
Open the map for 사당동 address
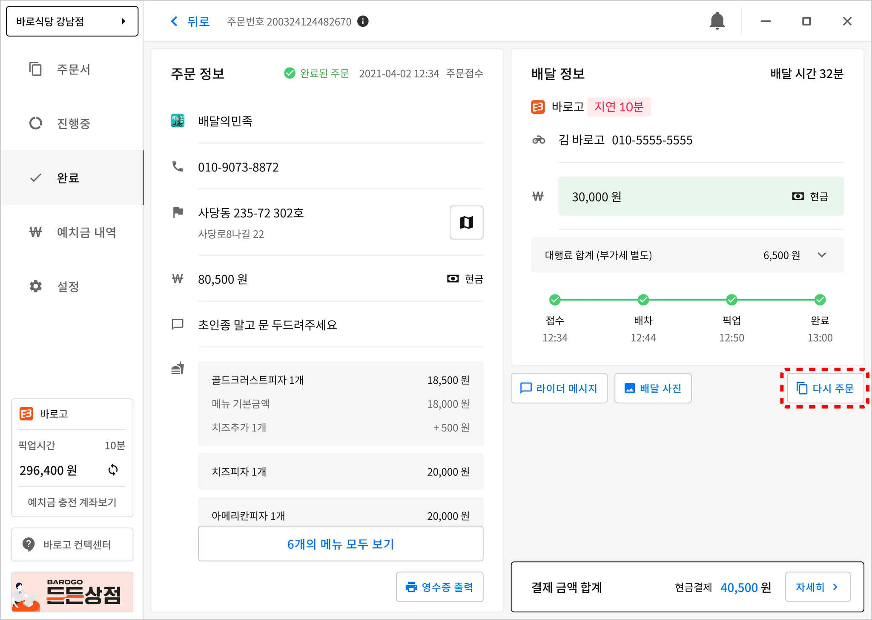[x=466, y=223]
